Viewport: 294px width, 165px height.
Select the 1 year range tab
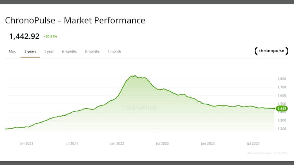[x=49, y=51]
